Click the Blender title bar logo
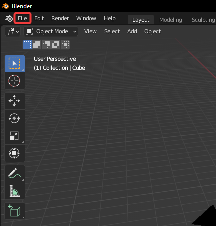This screenshot has height=226, width=216. pos(5,6)
